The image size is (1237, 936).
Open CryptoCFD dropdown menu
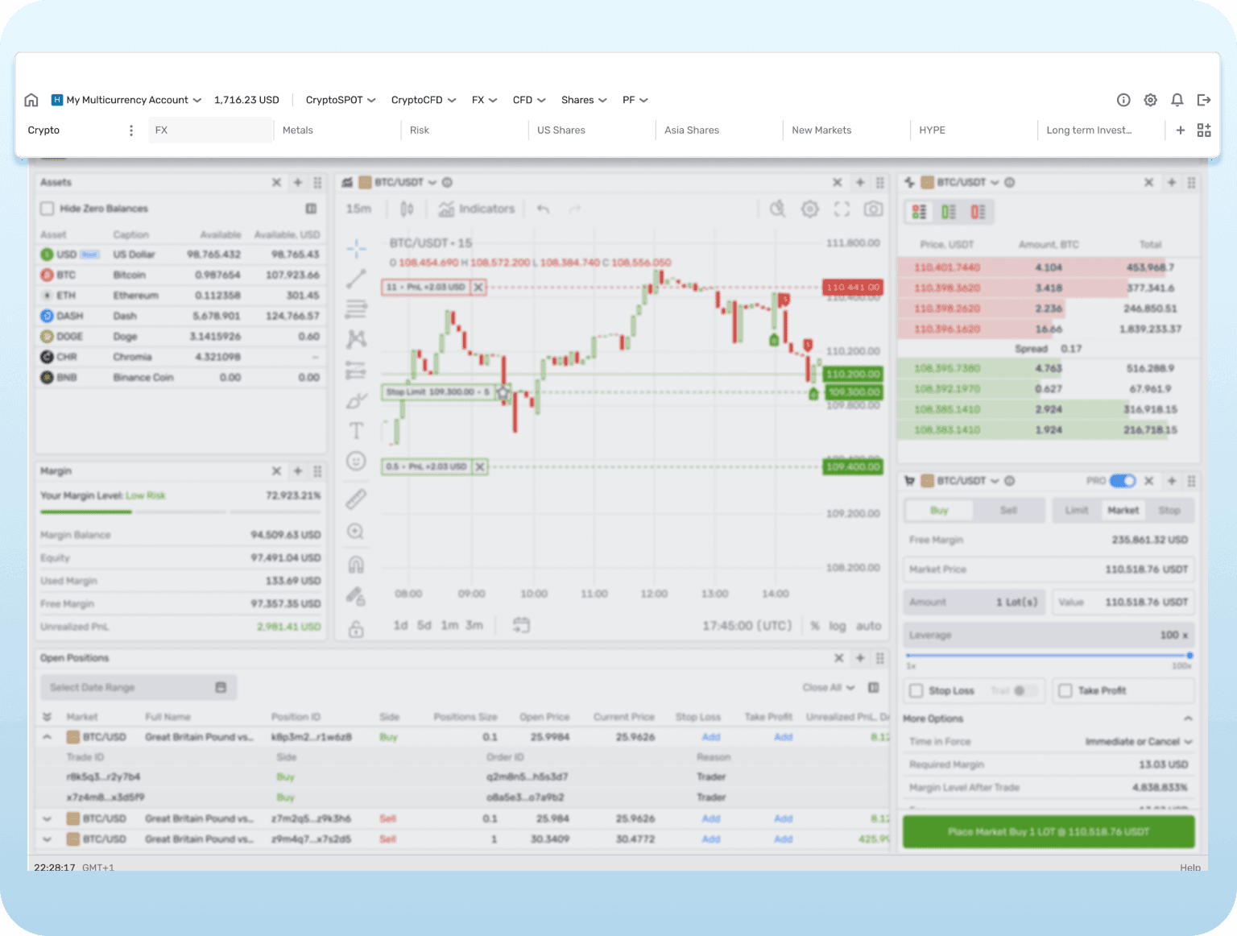pyautogui.click(x=424, y=100)
